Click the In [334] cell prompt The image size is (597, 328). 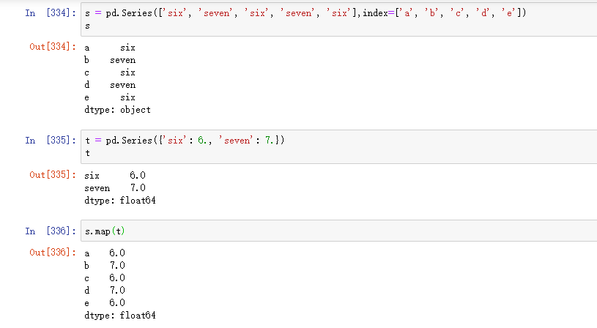[x=50, y=13]
